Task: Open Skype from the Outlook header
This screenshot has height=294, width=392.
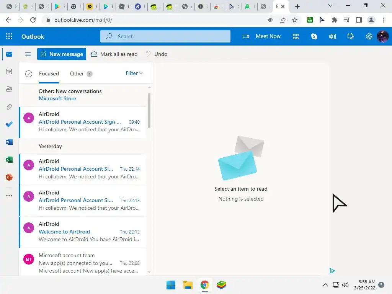Action: [314, 36]
